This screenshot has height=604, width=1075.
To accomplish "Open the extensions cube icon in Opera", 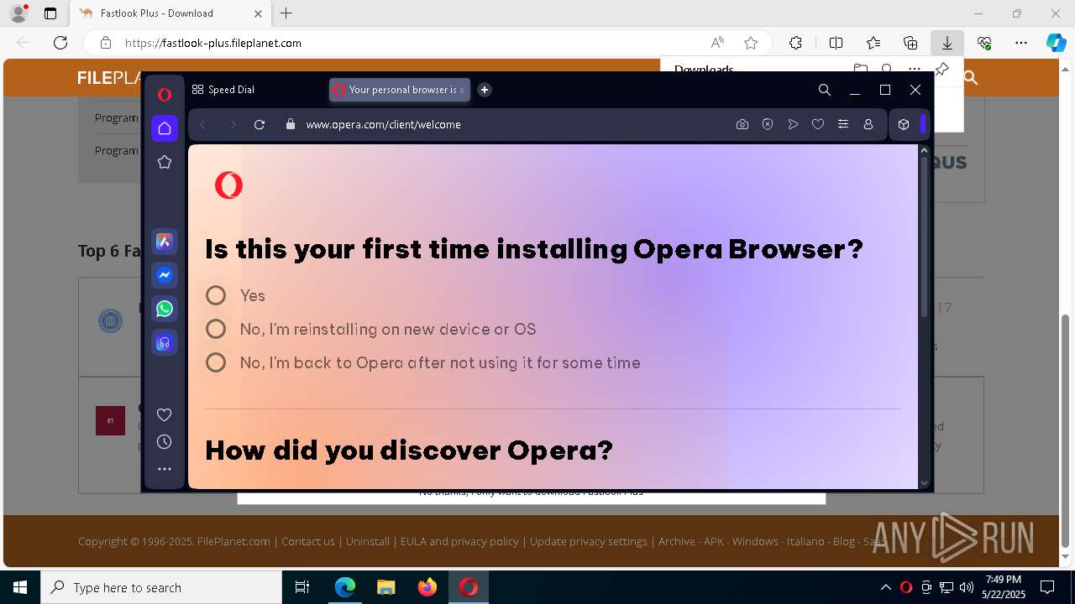I will coord(904,124).
